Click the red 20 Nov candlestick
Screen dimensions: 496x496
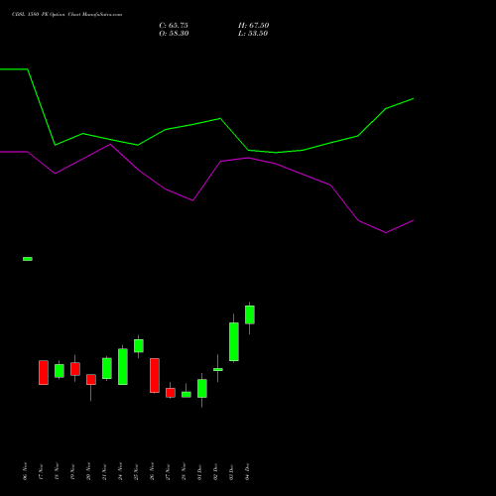[x=91, y=380]
